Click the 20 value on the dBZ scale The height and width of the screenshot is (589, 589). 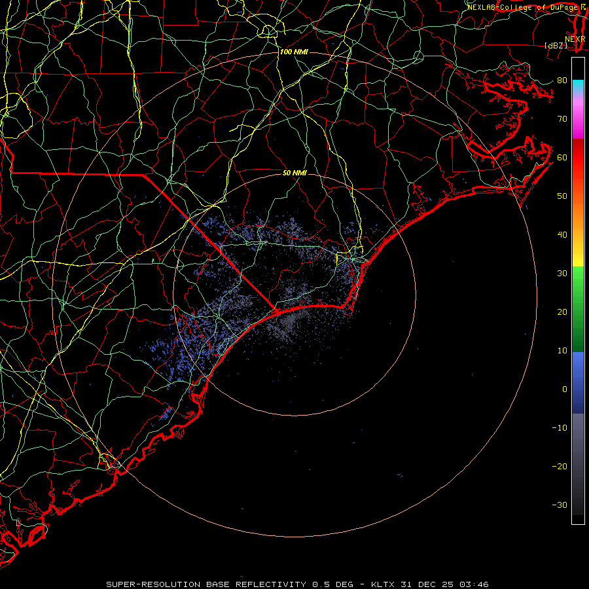coord(562,312)
